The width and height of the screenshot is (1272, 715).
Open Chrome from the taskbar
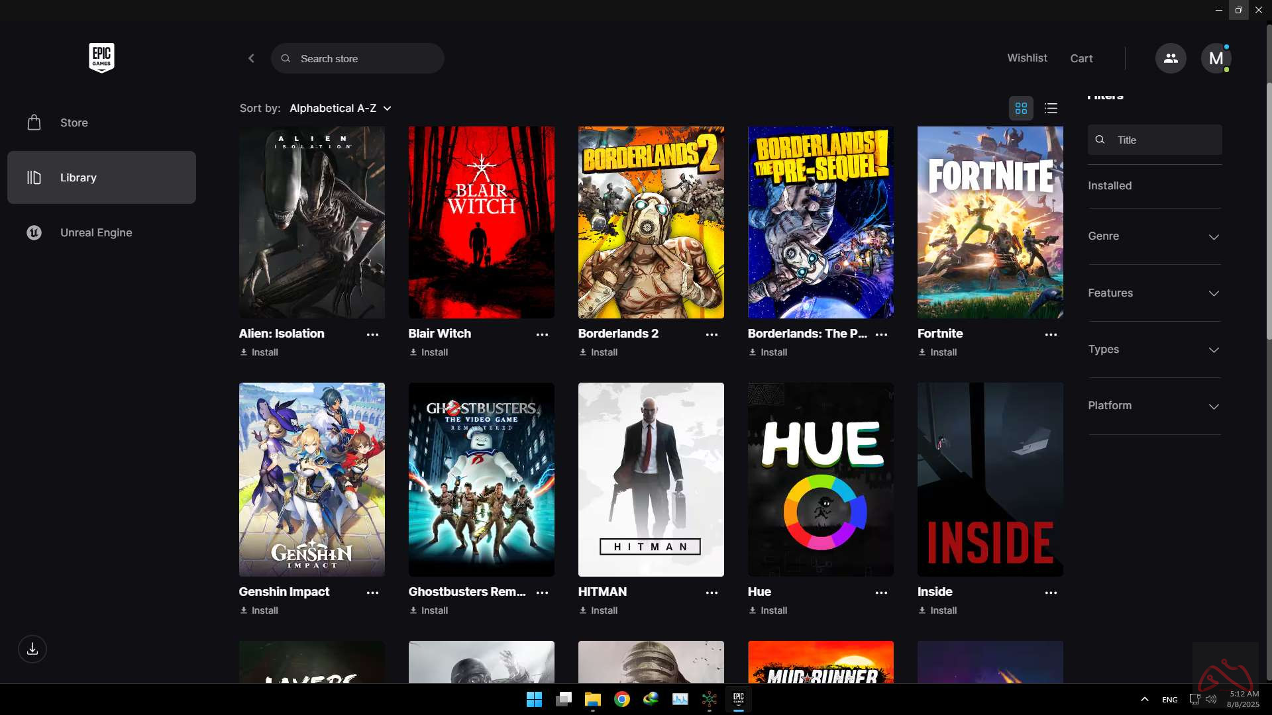621,699
